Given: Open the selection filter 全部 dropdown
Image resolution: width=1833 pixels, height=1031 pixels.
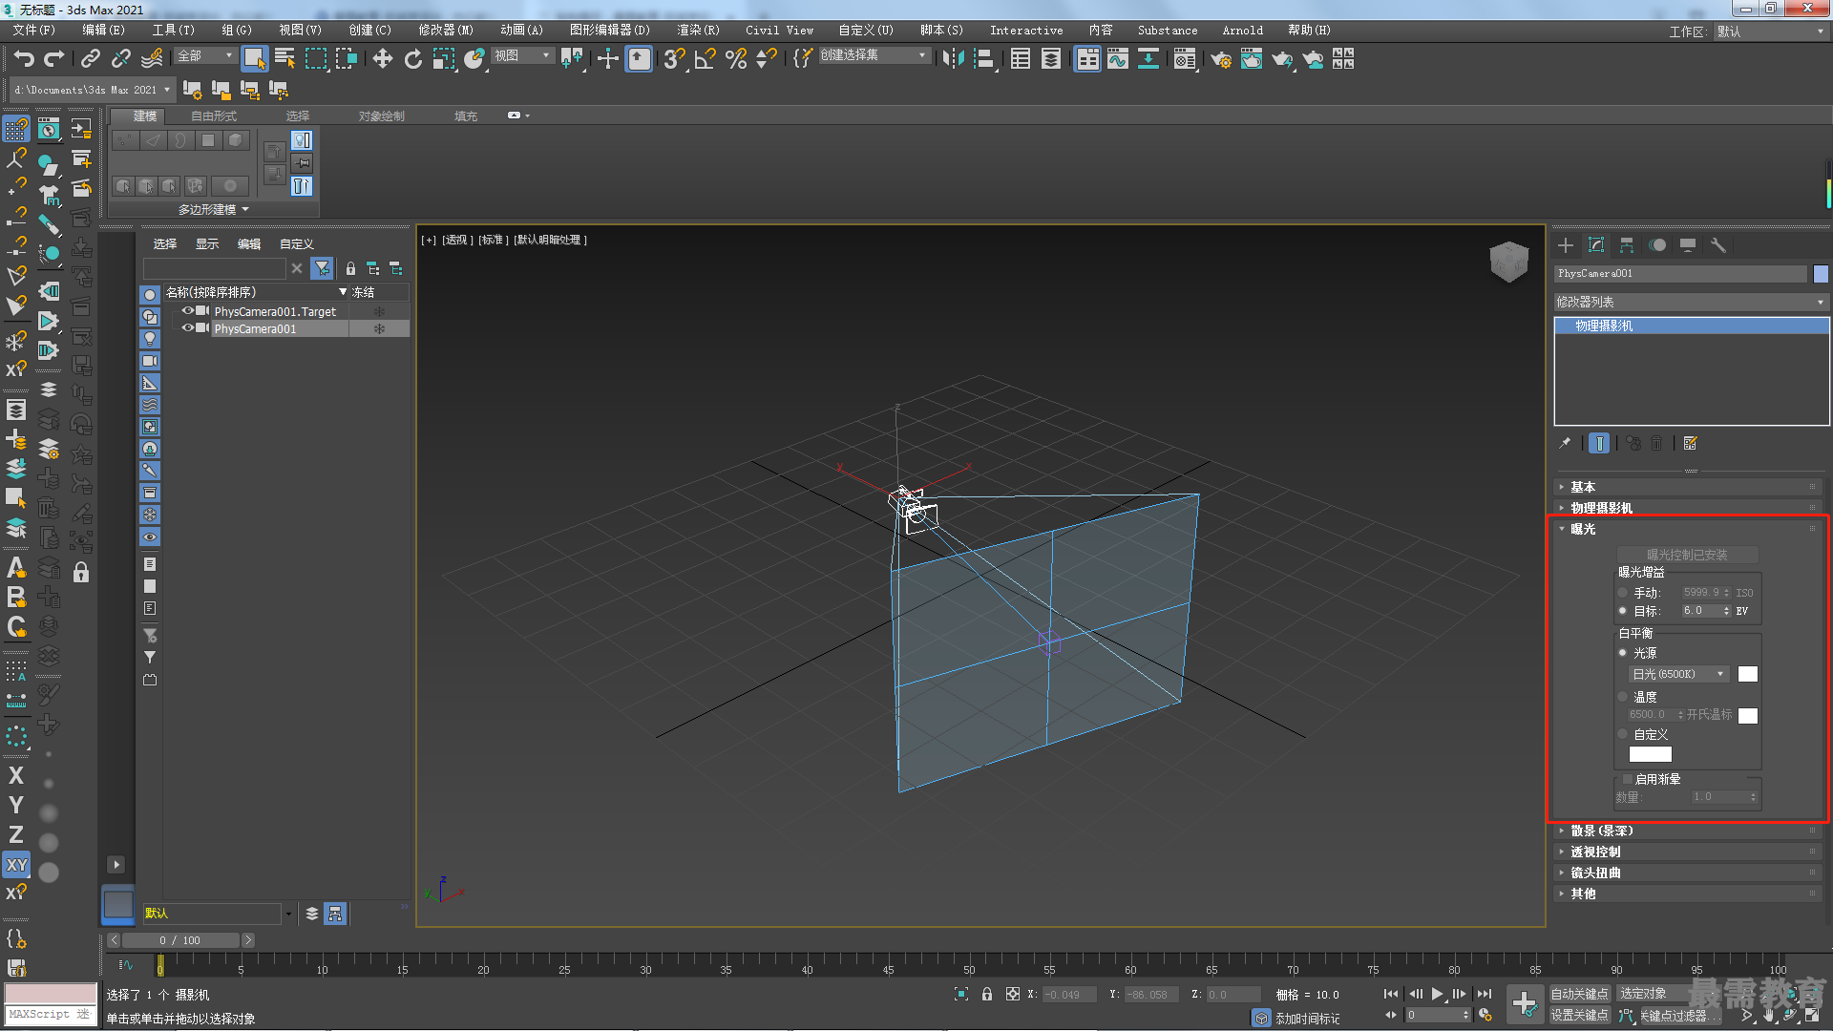Looking at the screenshot, I should click(x=205, y=56).
